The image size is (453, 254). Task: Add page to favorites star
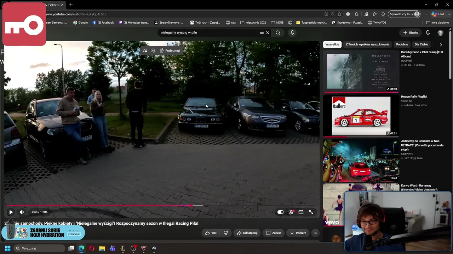340,14
